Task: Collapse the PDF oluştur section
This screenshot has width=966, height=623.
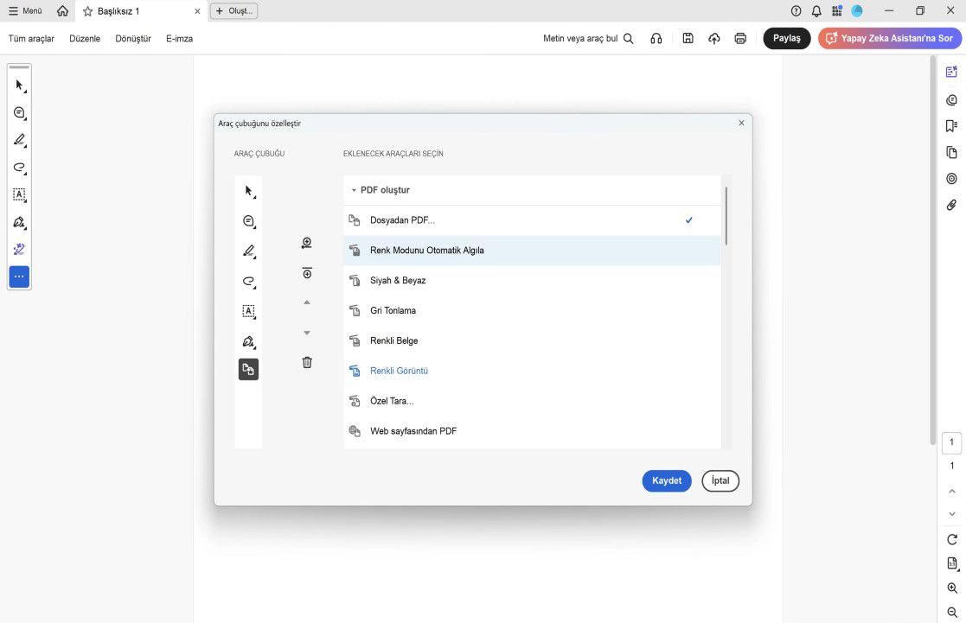Action: click(x=354, y=190)
